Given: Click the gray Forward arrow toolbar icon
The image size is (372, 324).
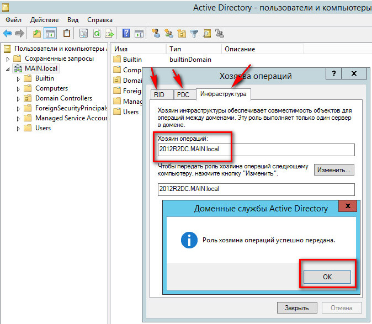Looking at the screenshot, I should [x=20, y=34].
